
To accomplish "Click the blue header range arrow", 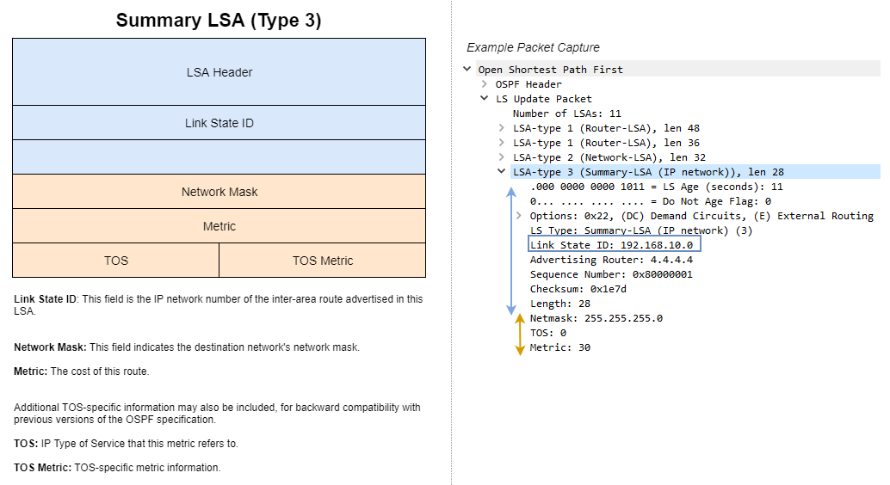I will click(511, 251).
